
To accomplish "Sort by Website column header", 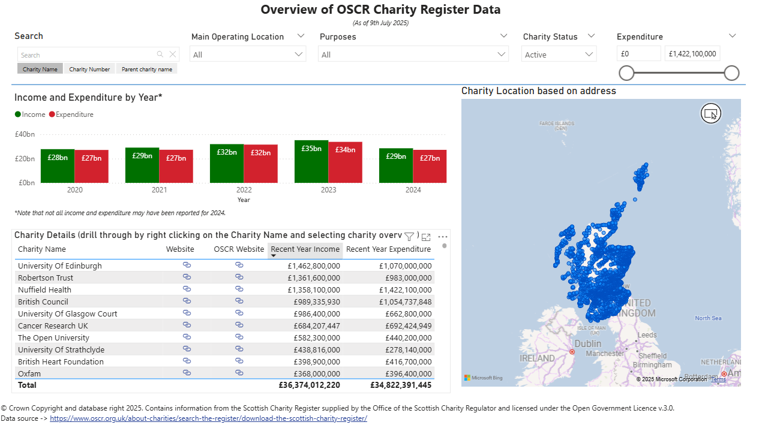I will click(180, 249).
